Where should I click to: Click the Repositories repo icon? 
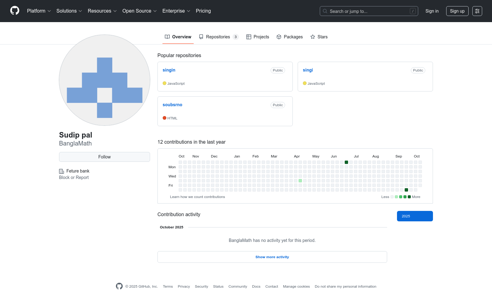point(201,37)
